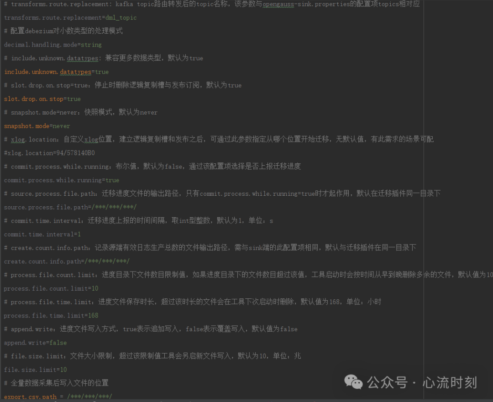Click create.count.info.path=/***/***/***/ line
Screen dimensions: 493x402
pyautogui.click(x=67, y=261)
